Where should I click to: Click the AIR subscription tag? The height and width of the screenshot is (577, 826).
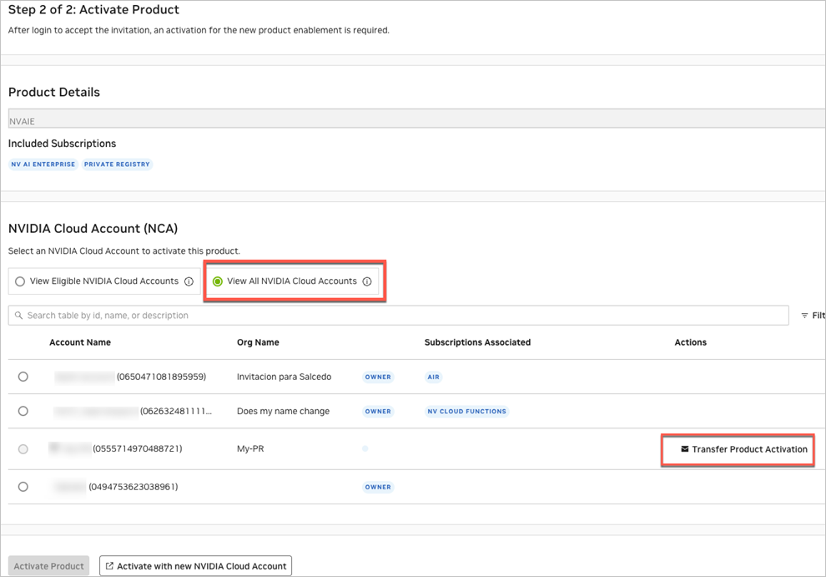pyautogui.click(x=434, y=377)
